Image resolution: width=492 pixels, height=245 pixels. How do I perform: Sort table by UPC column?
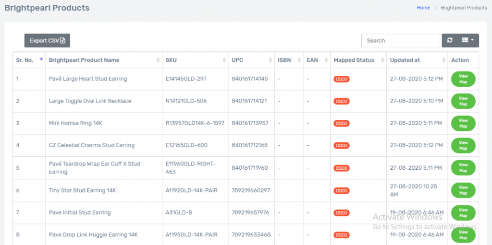[251, 60]
